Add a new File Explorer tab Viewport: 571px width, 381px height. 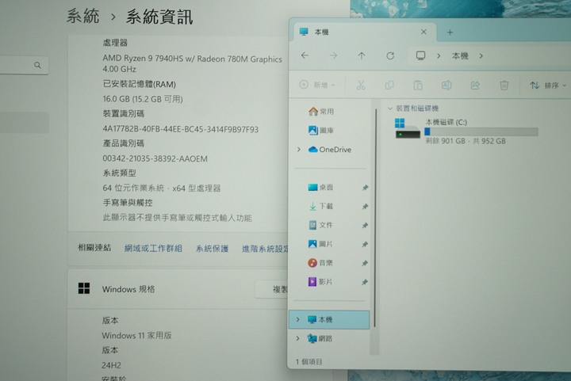click(450, 32)
